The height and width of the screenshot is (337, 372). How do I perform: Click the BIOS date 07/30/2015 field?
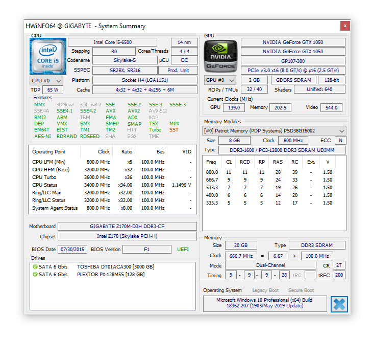pyautogui.click(x=72, y=250)
